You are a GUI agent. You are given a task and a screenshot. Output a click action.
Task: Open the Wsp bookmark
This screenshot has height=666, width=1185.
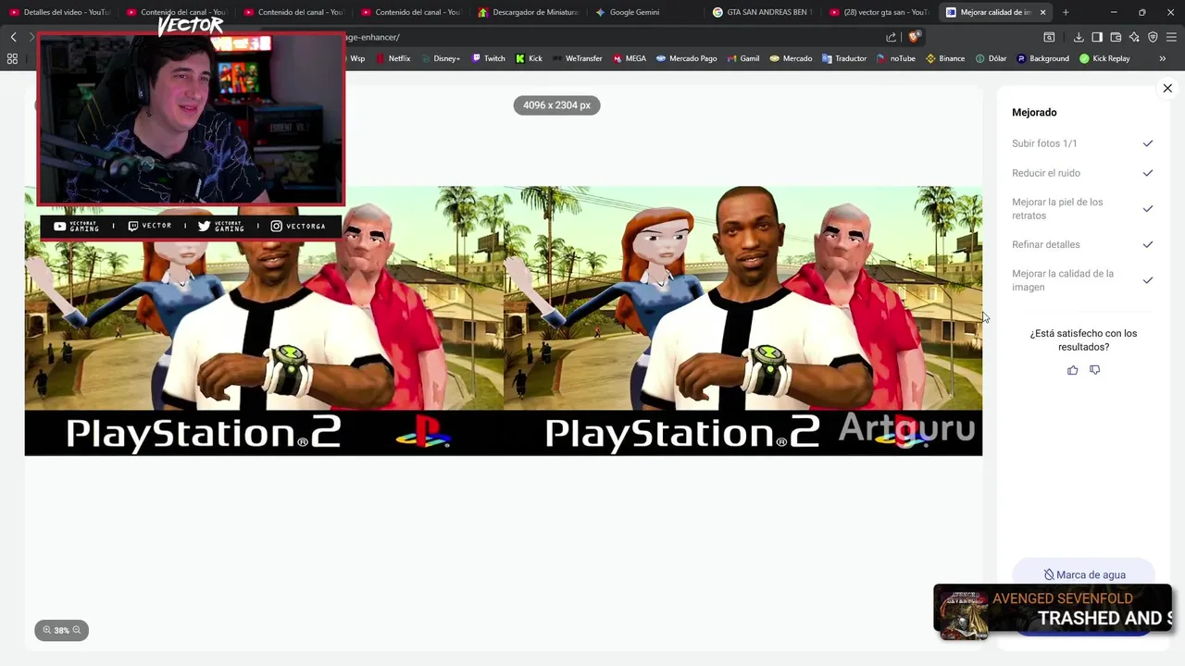point(356,58)
